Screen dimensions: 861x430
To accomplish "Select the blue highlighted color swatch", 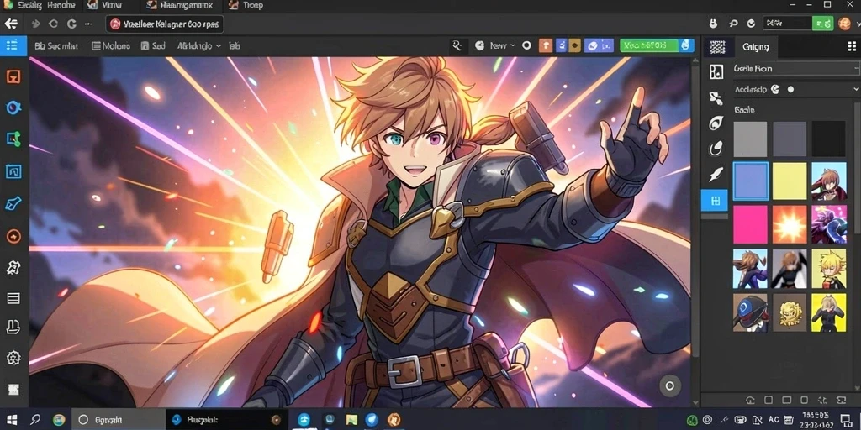I will pyautogui.click(x=751, y=181).
